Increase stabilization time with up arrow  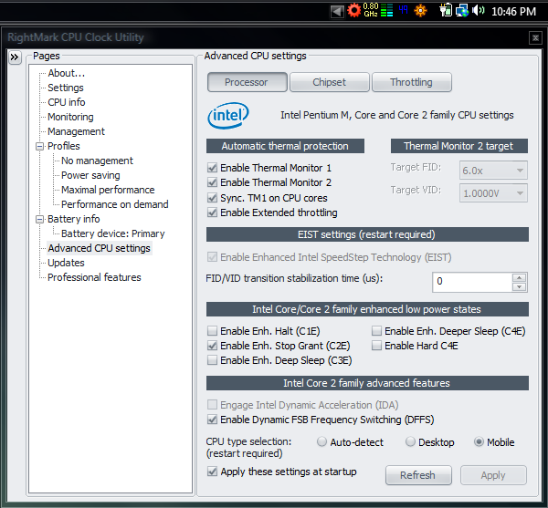pos(520,278)
